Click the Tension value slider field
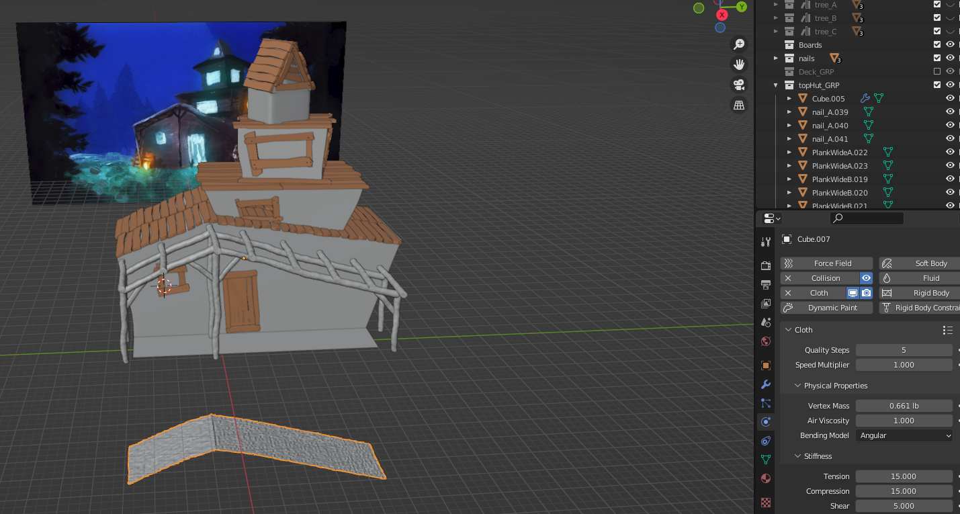960x514 pixels. click(904, 476)
